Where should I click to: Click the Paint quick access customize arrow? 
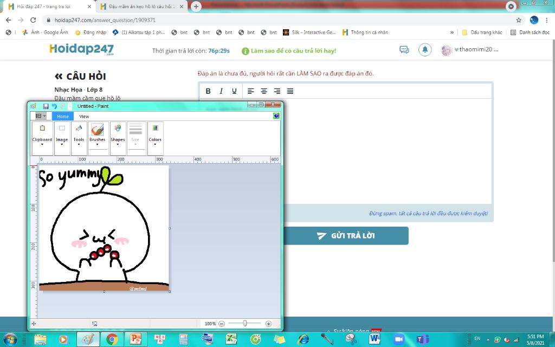tap(70, 106)
